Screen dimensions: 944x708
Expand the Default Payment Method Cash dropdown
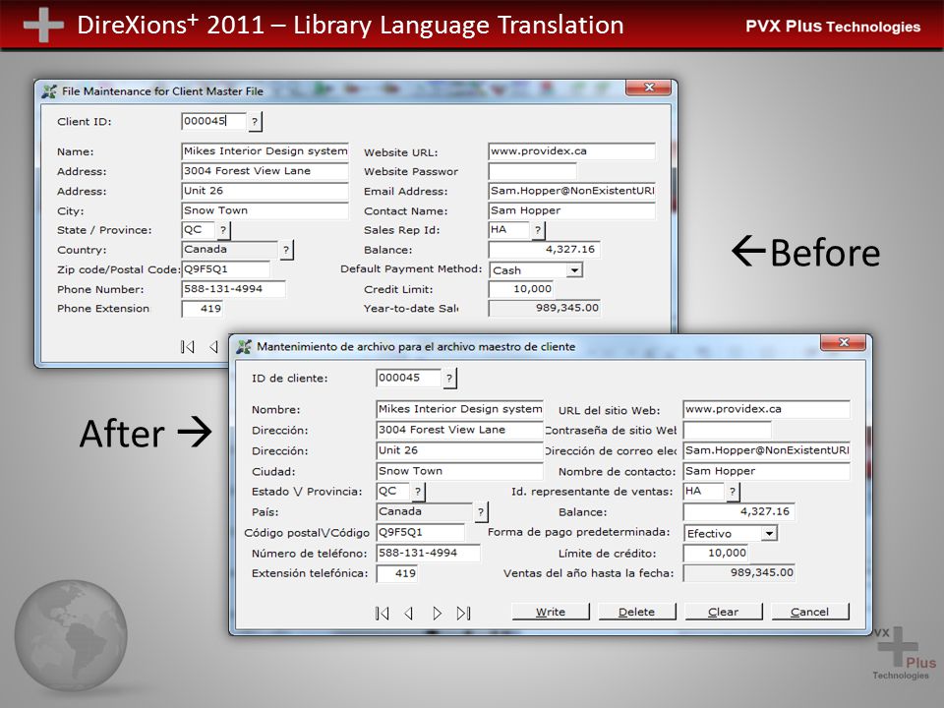click(x=574, y=270)
